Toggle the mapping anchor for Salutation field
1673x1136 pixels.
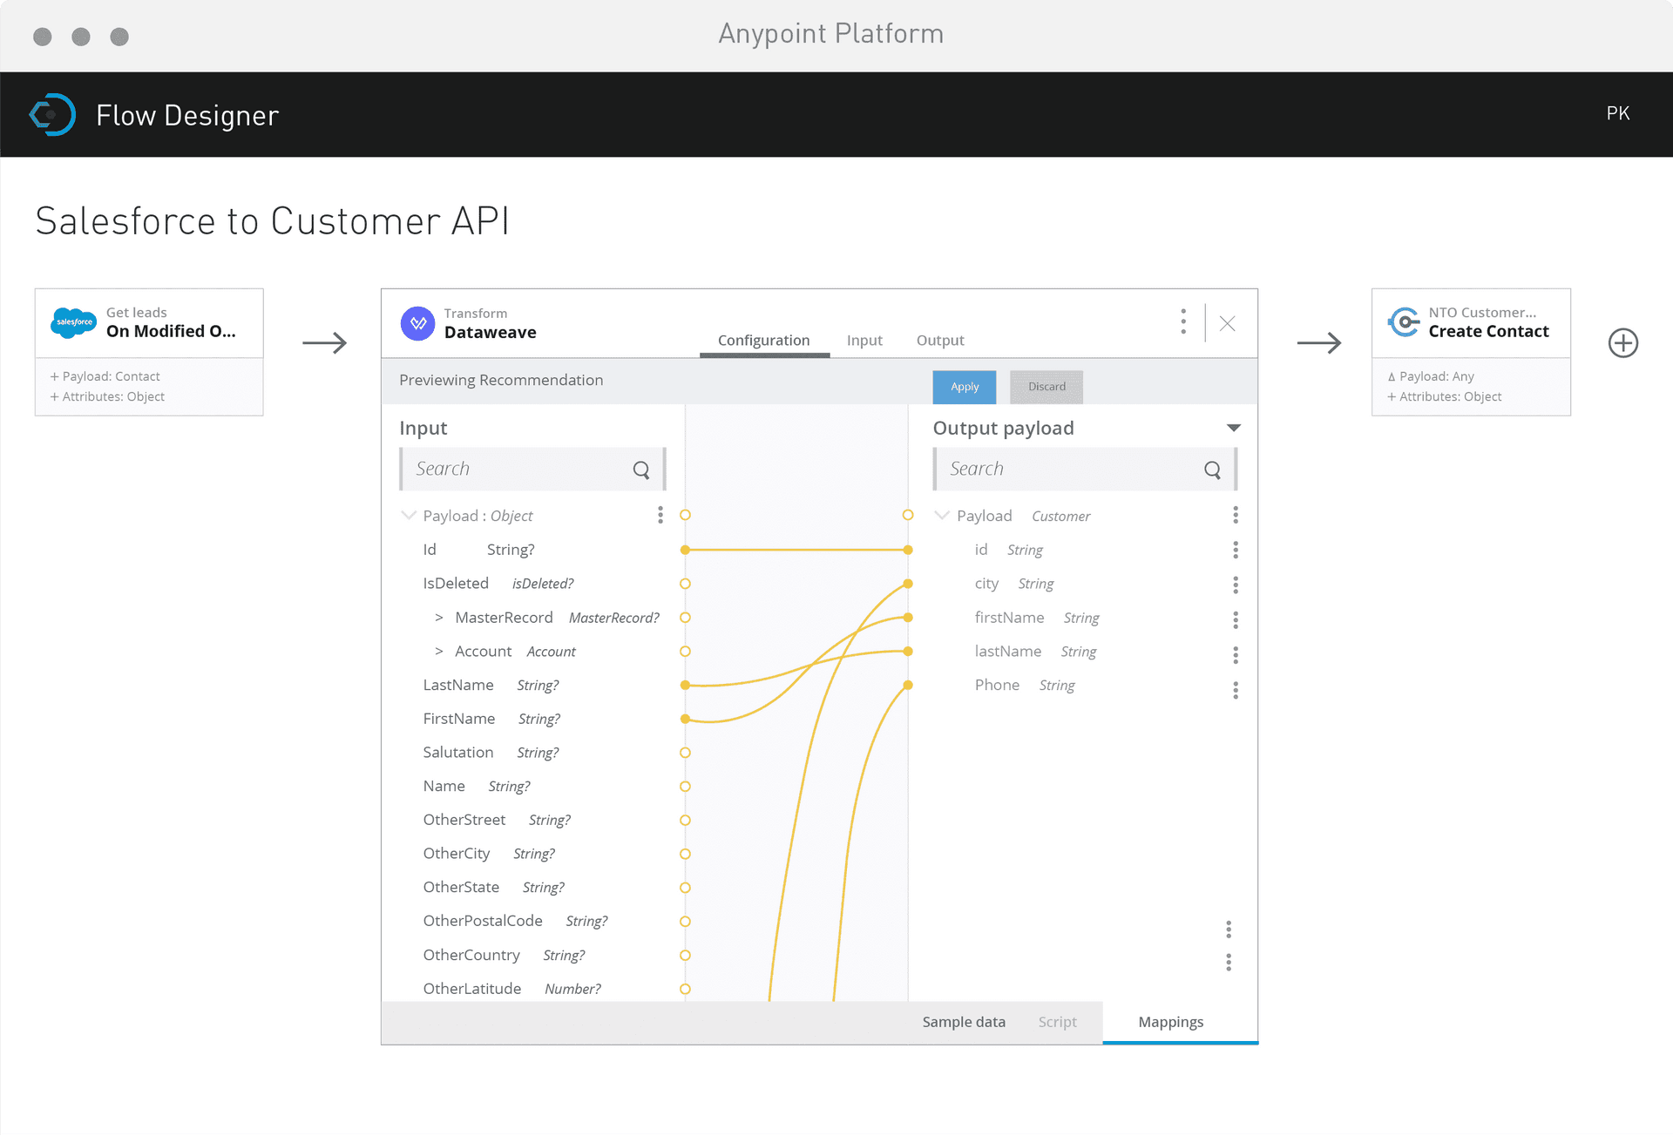coord(686,752)
